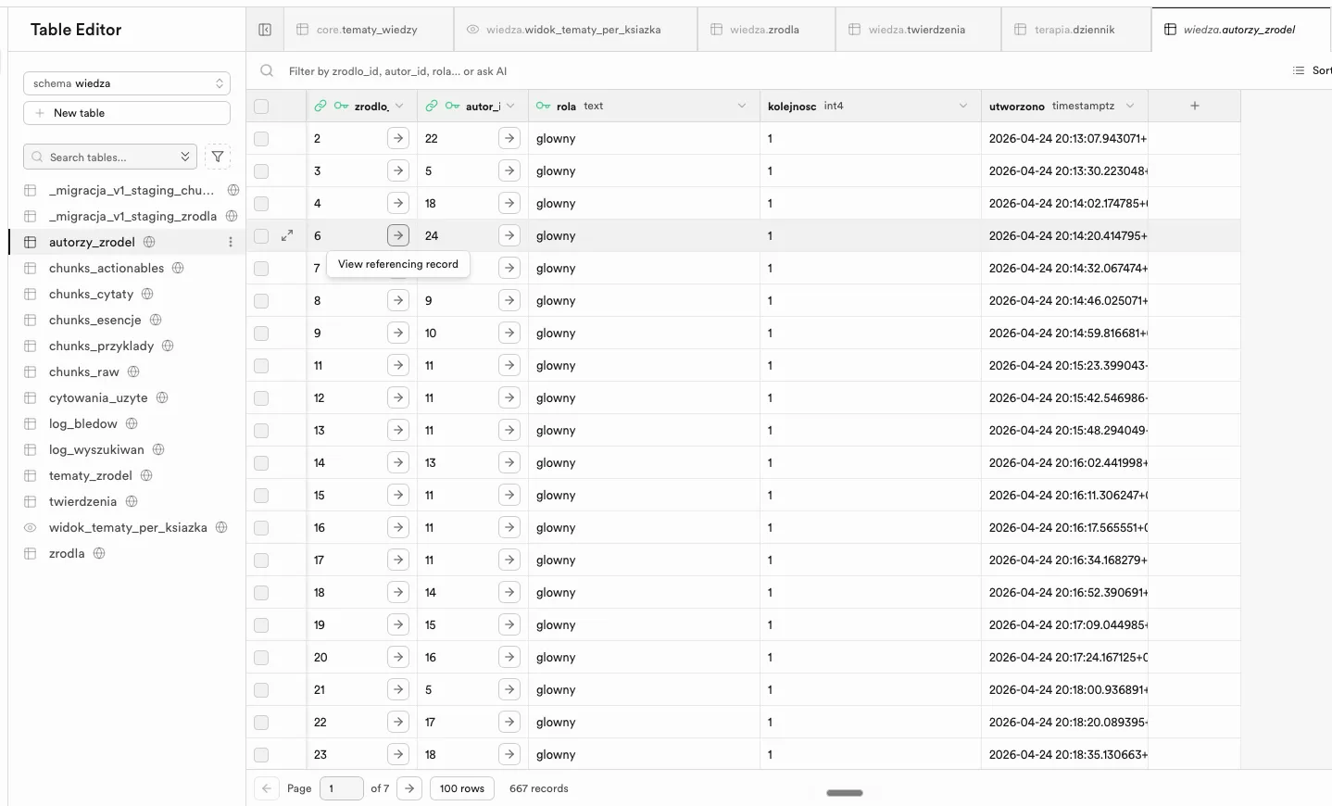1332x806 pixels.
Task: Click the view eye icon for widok_tematy_per_ksiazka
Action: point(30,527)
